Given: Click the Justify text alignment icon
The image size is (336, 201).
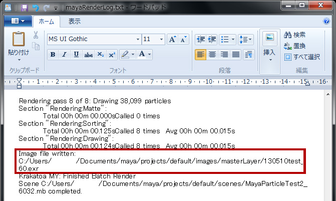Looking at the screenshot, I should (x=236, y=54).
